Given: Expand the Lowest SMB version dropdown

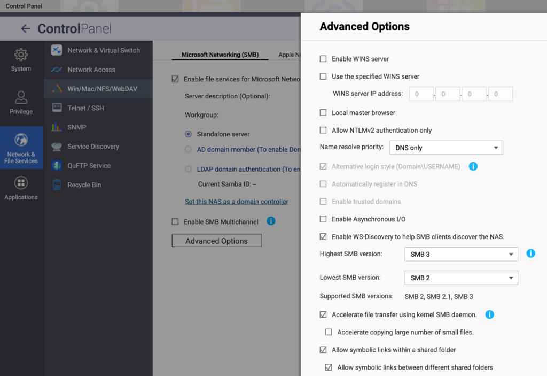Looking at the screenshot, I should 461,278.
